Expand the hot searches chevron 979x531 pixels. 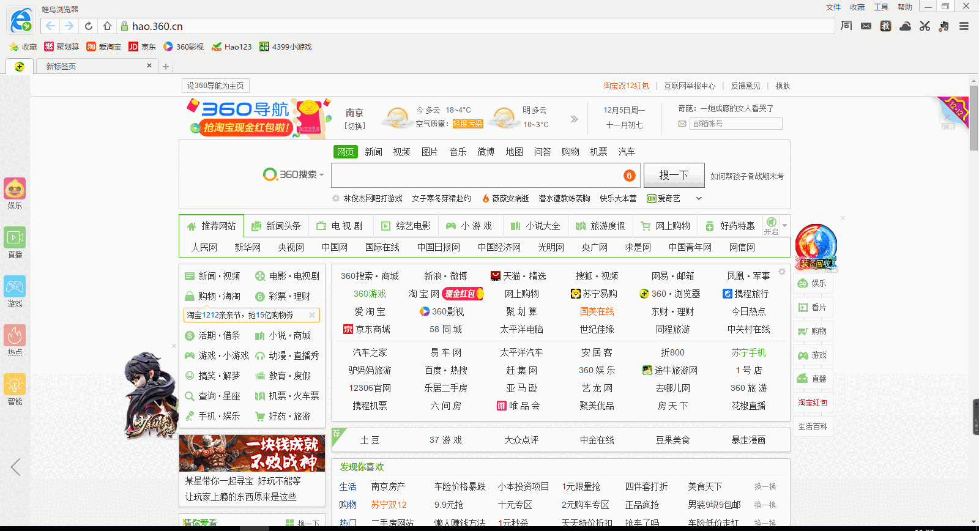[699, 198]
